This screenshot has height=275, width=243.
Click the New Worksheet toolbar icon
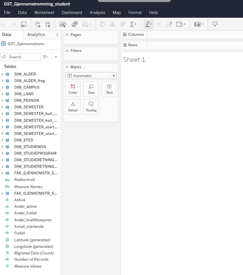[x=63, y=24]
